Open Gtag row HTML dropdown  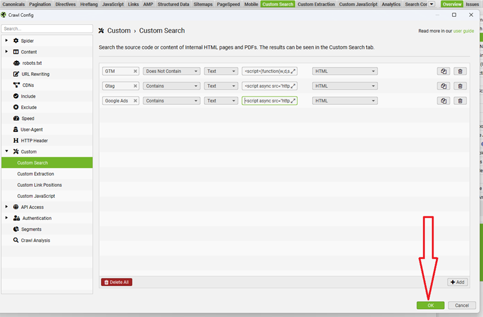click(345, 86)
